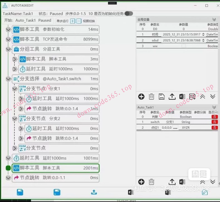This screenshot has height=202, width=220.
Task: Toggle the red 否 button for switch row
Action: [214, 122]
